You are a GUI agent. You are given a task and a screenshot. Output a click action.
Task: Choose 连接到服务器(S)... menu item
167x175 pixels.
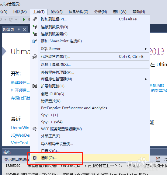(90, 34)
